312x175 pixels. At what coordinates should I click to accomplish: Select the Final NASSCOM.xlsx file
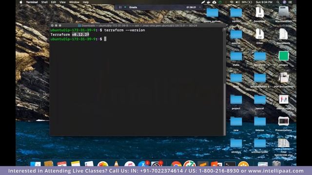[x=284, y=143]
